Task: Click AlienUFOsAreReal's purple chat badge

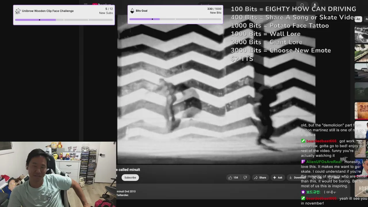Action: (303, 162)
